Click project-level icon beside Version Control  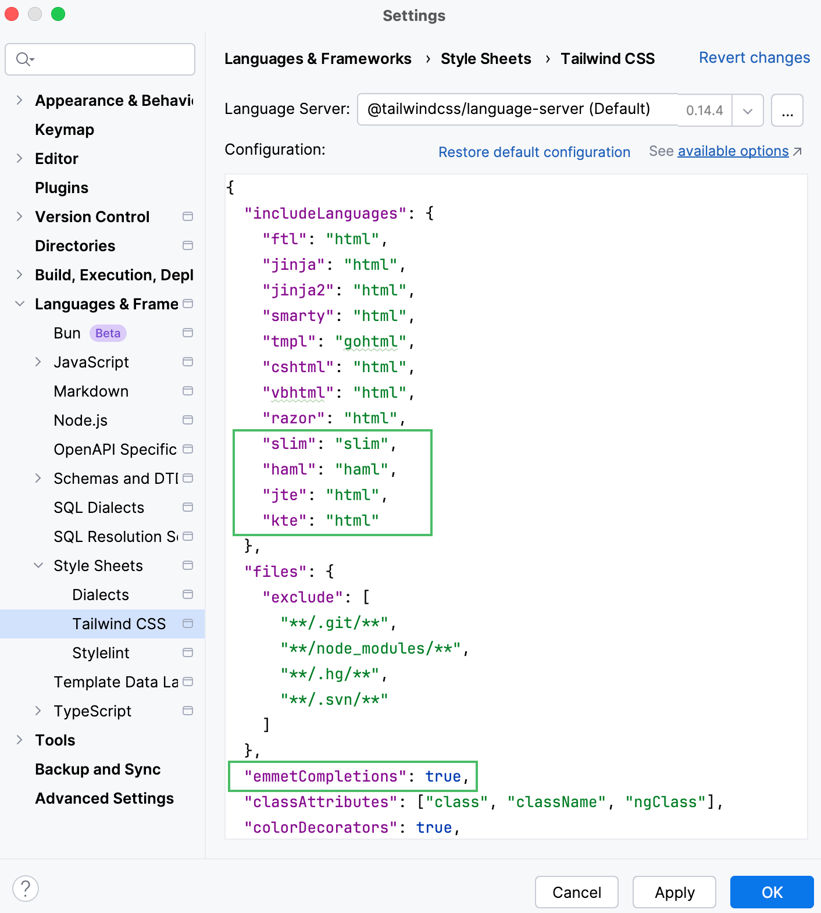188,216
